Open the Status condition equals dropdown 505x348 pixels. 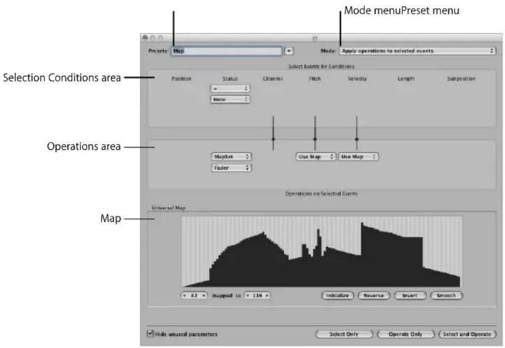[x=230, y=88]
